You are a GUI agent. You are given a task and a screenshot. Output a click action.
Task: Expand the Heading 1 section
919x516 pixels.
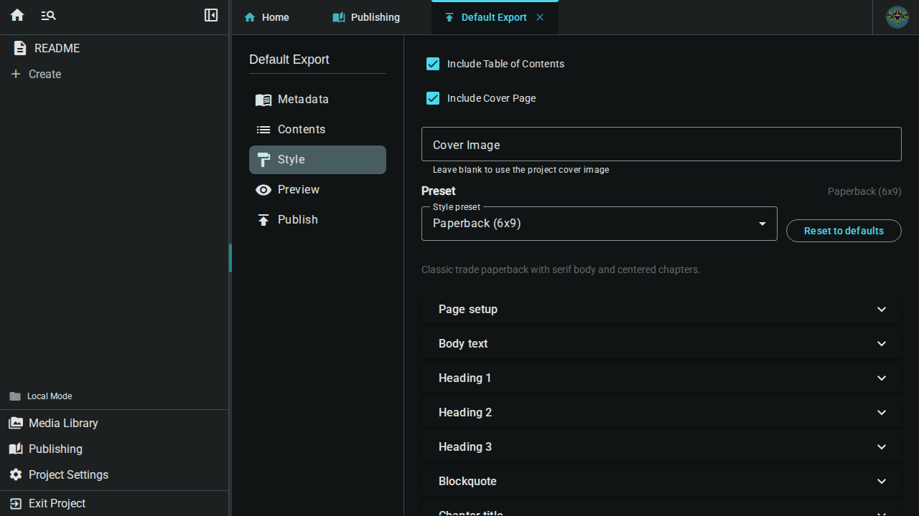click(661, 378)
